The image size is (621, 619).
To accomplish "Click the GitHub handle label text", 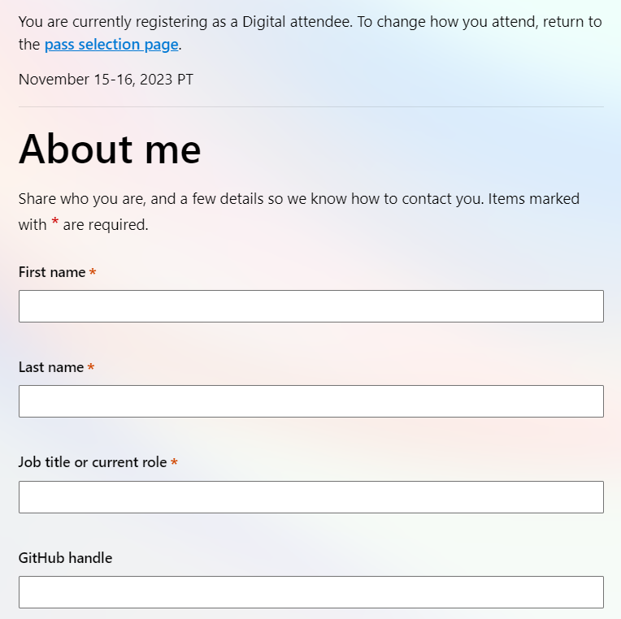I will [x=65, y=558].
